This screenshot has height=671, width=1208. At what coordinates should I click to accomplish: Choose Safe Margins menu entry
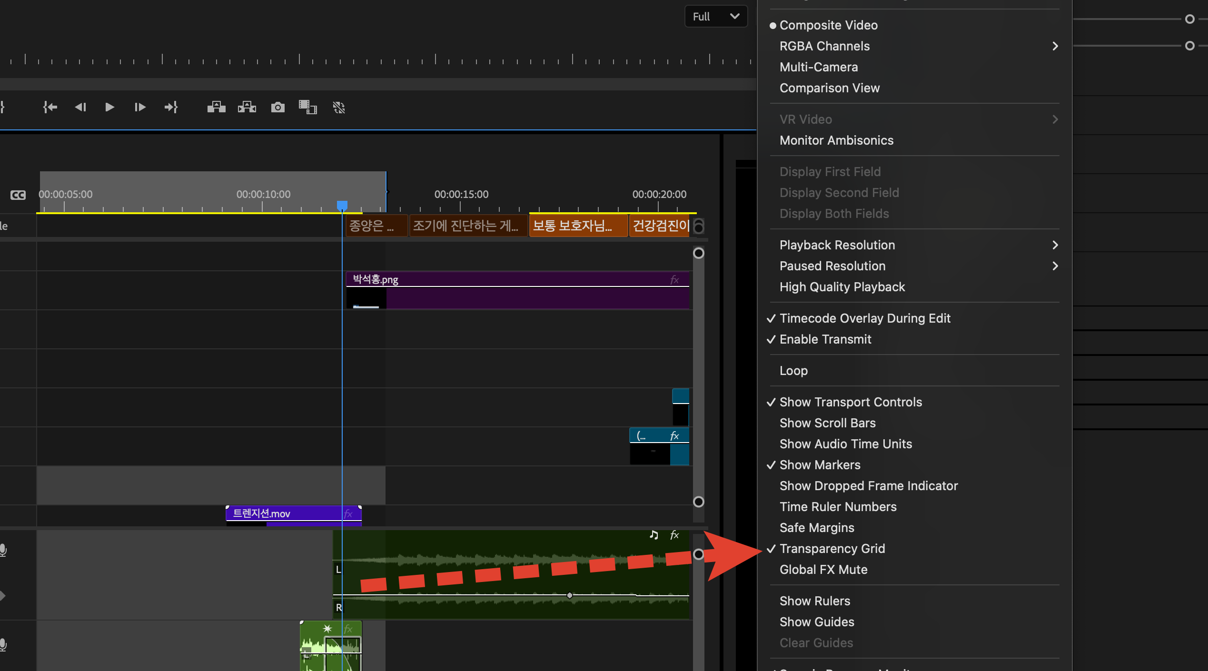(x=817, y=527)
